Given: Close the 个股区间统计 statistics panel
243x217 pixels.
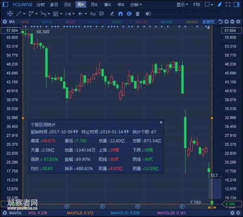Looking at the screenshot, I should (x=161, y=123).
